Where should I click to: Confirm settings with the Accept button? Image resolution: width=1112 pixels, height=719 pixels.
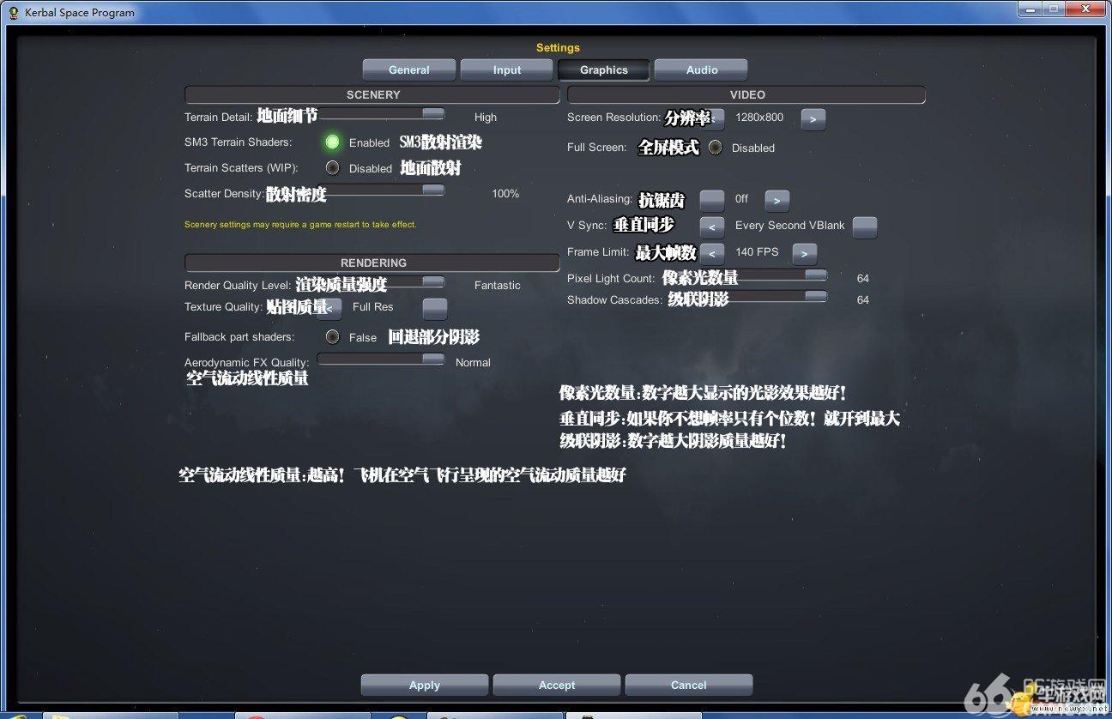(x=556, y=685)
